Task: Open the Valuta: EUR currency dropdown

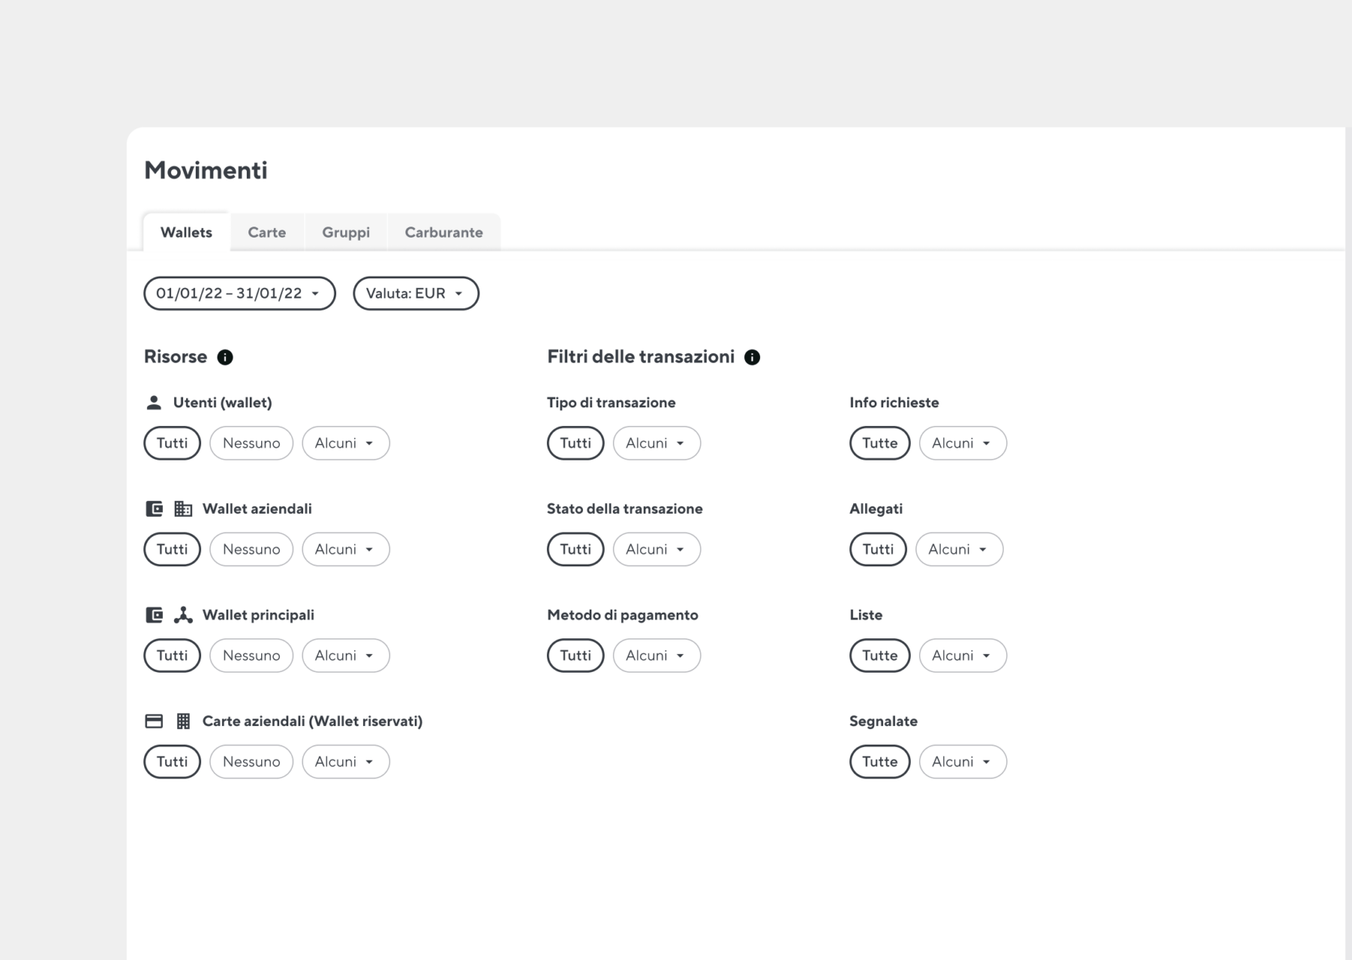Action: click(x=416, y=293)
